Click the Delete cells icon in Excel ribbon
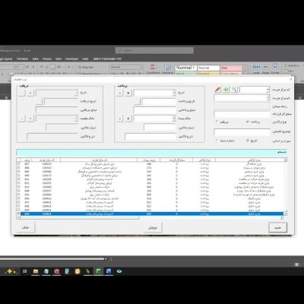304x304 pixels. coord(265,68)
